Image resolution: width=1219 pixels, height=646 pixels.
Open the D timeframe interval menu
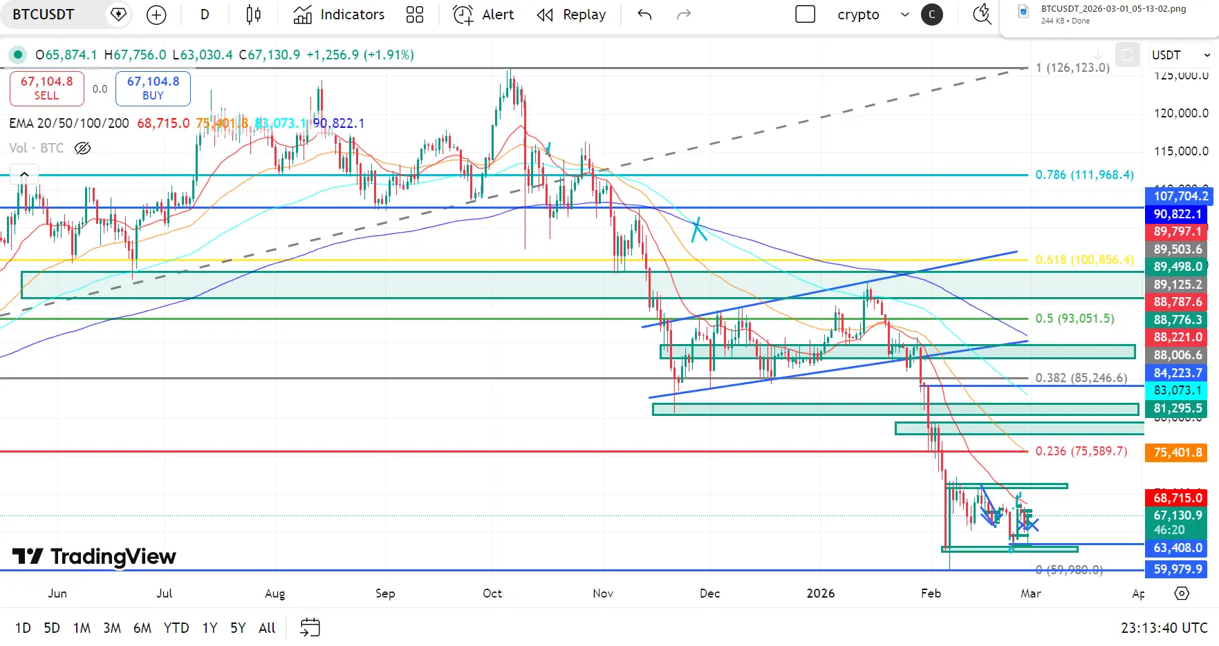click(x=205, y=15)
